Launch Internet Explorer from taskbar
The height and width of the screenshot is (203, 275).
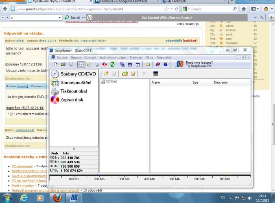24,198
